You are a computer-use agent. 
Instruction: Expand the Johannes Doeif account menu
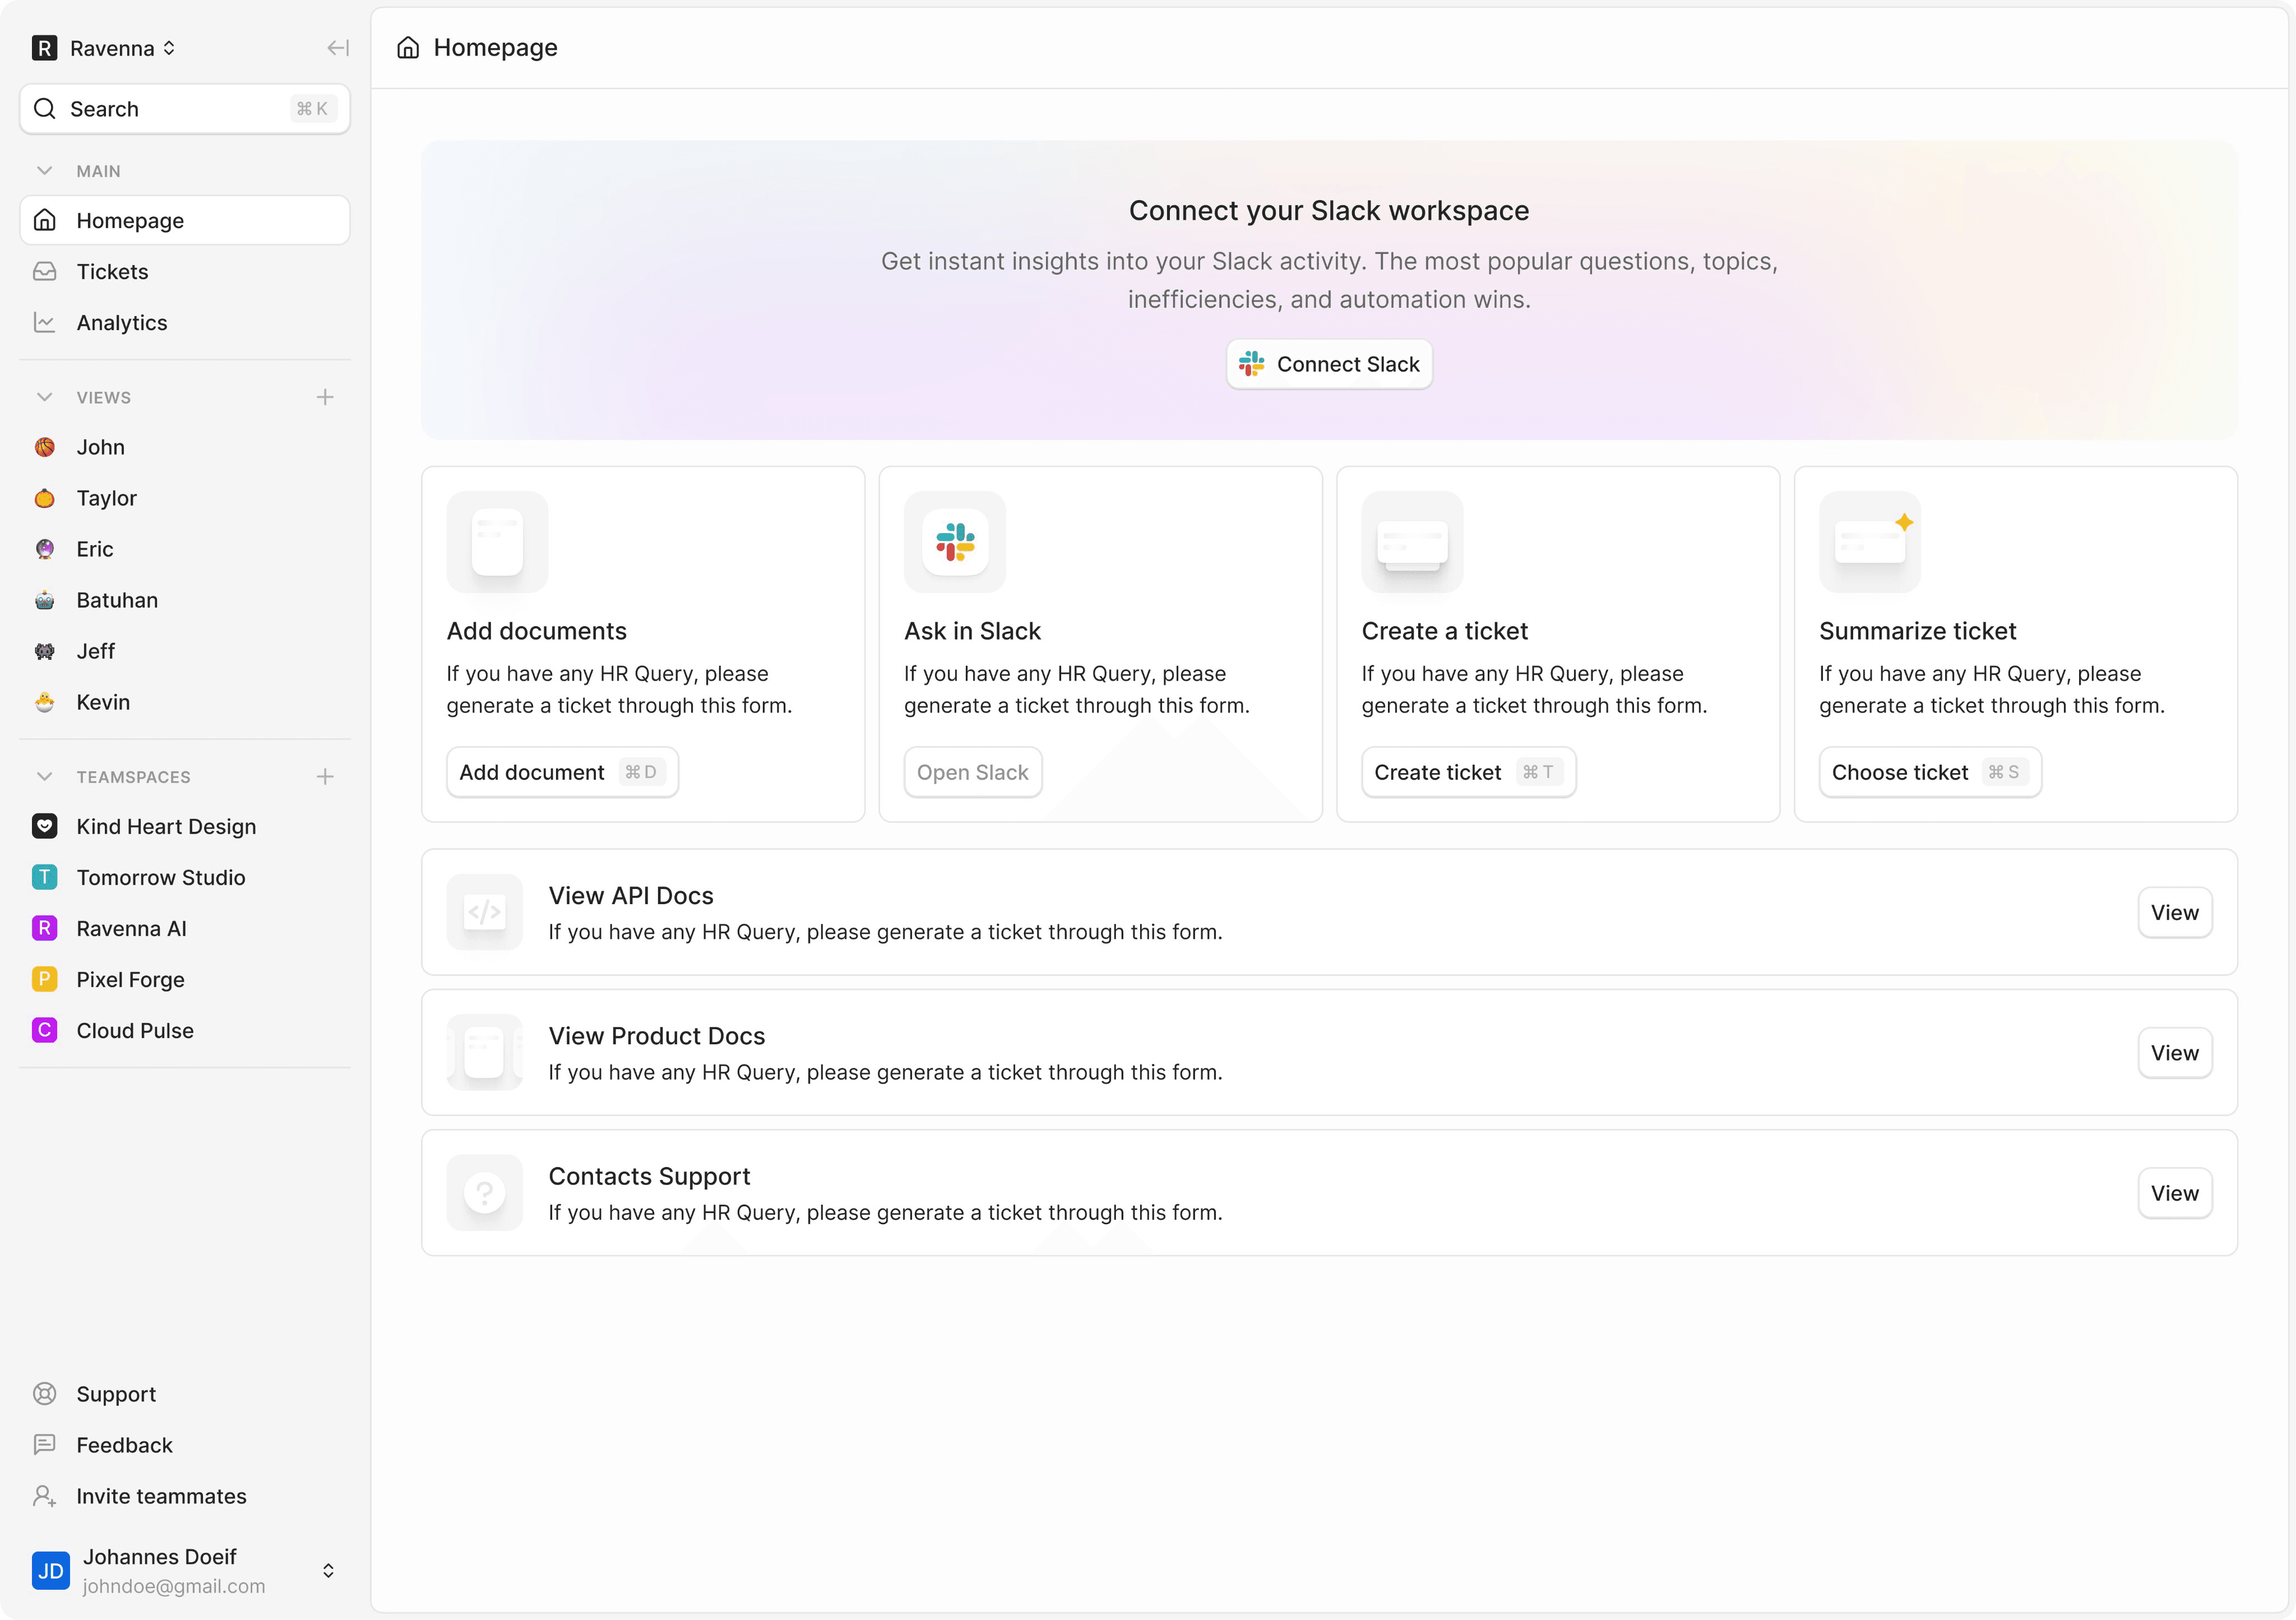click(328, 1570)
